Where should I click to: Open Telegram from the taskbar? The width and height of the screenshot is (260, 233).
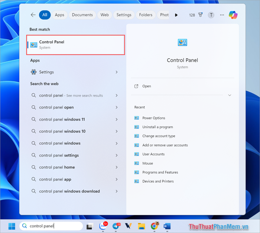[116, 226]
